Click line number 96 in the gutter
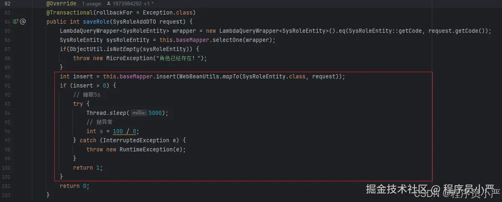Screen dimensions: 502x202 tap(7, 131)
